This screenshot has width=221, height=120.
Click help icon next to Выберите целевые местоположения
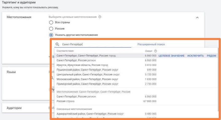[100, 17]
